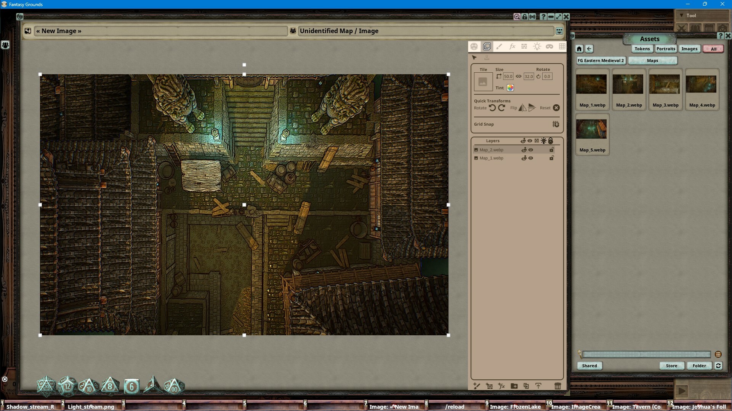732x411 pixels.
Task: Click the back arrow in Assets panel
Action: [589, 49]
